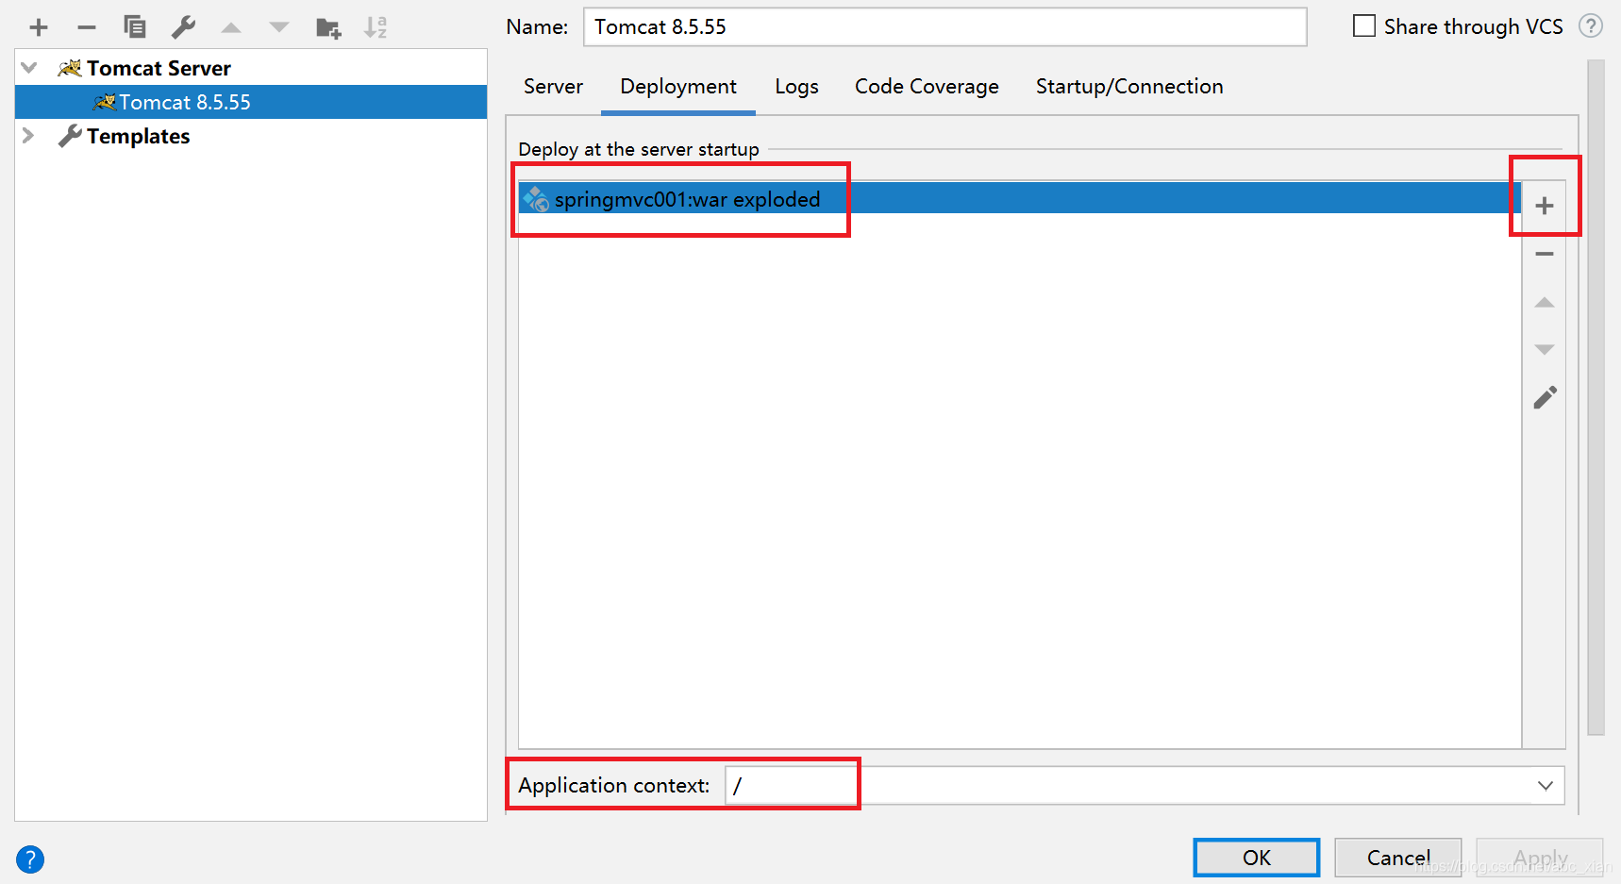Remove selected artifact with minus button
This screenshot has width=1621, height=884.
coord(1545,254)
